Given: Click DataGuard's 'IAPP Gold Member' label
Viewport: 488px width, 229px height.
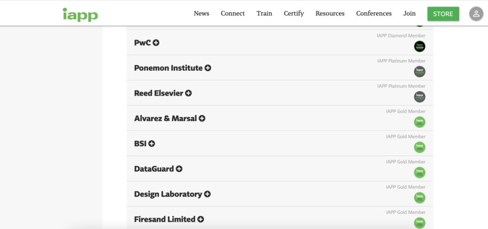Looking at the screenshot, I should (x=406, y=162).
